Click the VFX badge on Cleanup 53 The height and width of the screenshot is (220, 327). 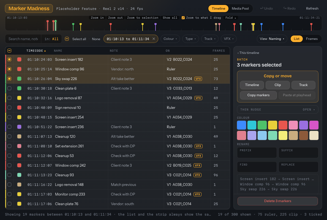198,156
